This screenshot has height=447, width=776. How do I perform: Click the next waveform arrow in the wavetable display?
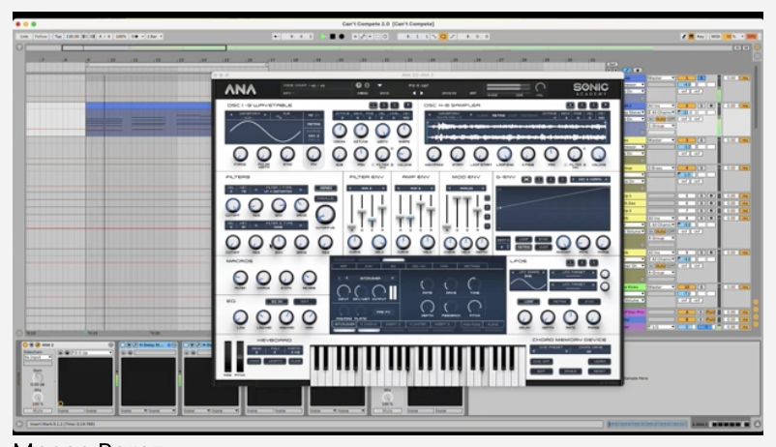[x=266, y=115]
